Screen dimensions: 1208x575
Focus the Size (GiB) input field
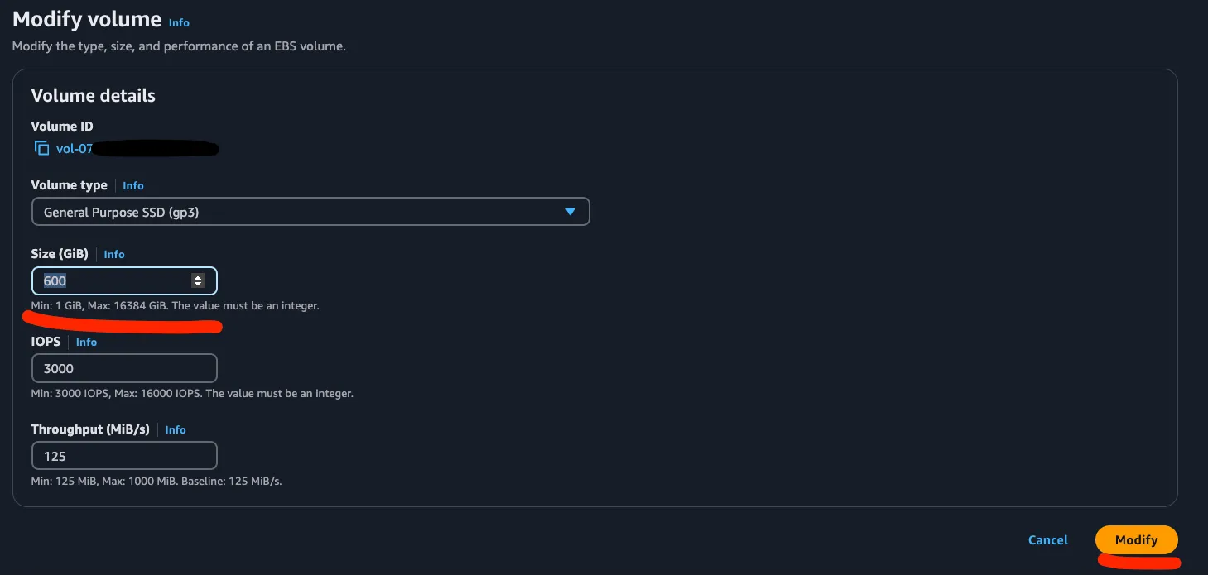[112, 281]
